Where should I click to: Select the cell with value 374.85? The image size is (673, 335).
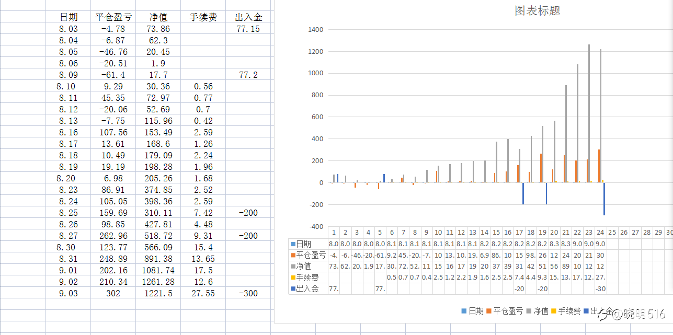pos(158,190)
